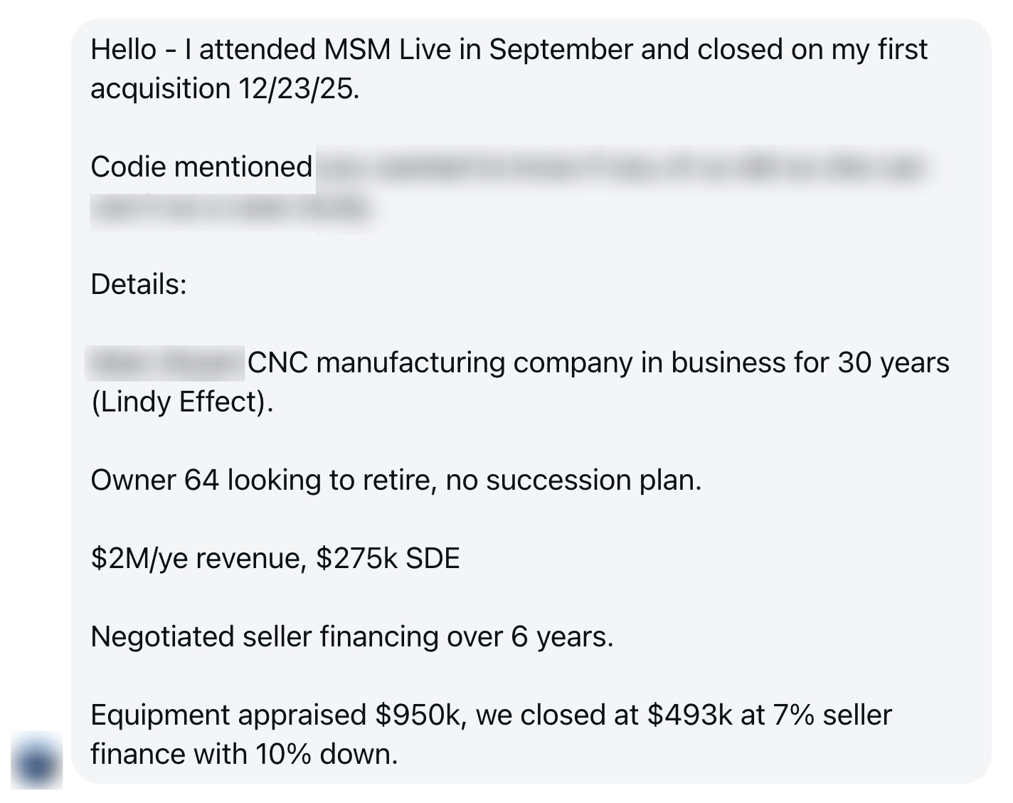Click the "Negotiated seller financing over 6 years" line
Image resolution: width=1013 pixels, height=803 pixels.
point(352,637)
